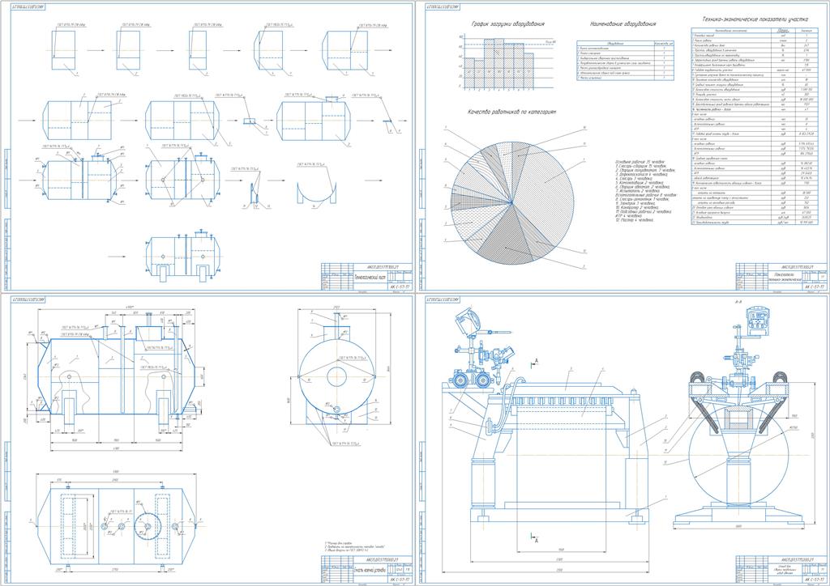Screen dimensions: 830x586
Task: Click the round manhole circle in the tank top view
Action: pyautogui.click(x=147, y=526)
